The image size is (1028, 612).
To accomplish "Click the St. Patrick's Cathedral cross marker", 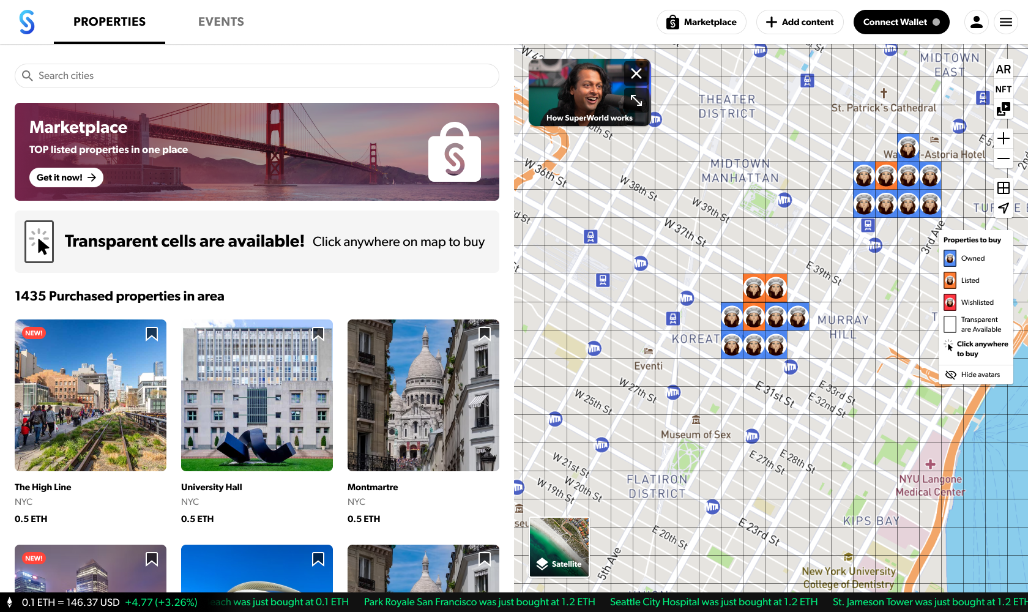I will (884, 93).
